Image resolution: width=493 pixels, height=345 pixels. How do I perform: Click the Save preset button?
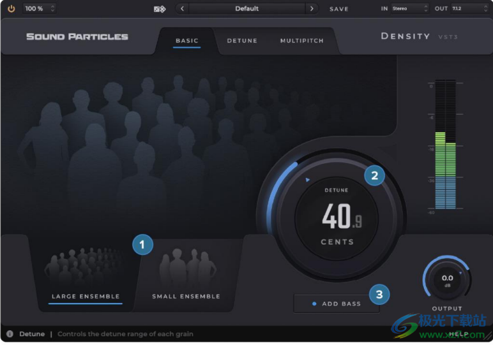point(338,9)
